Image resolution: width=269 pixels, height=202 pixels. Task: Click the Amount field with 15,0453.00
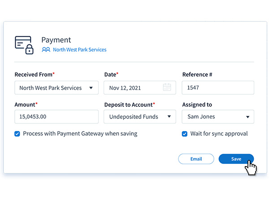click(x=56, y=117)
